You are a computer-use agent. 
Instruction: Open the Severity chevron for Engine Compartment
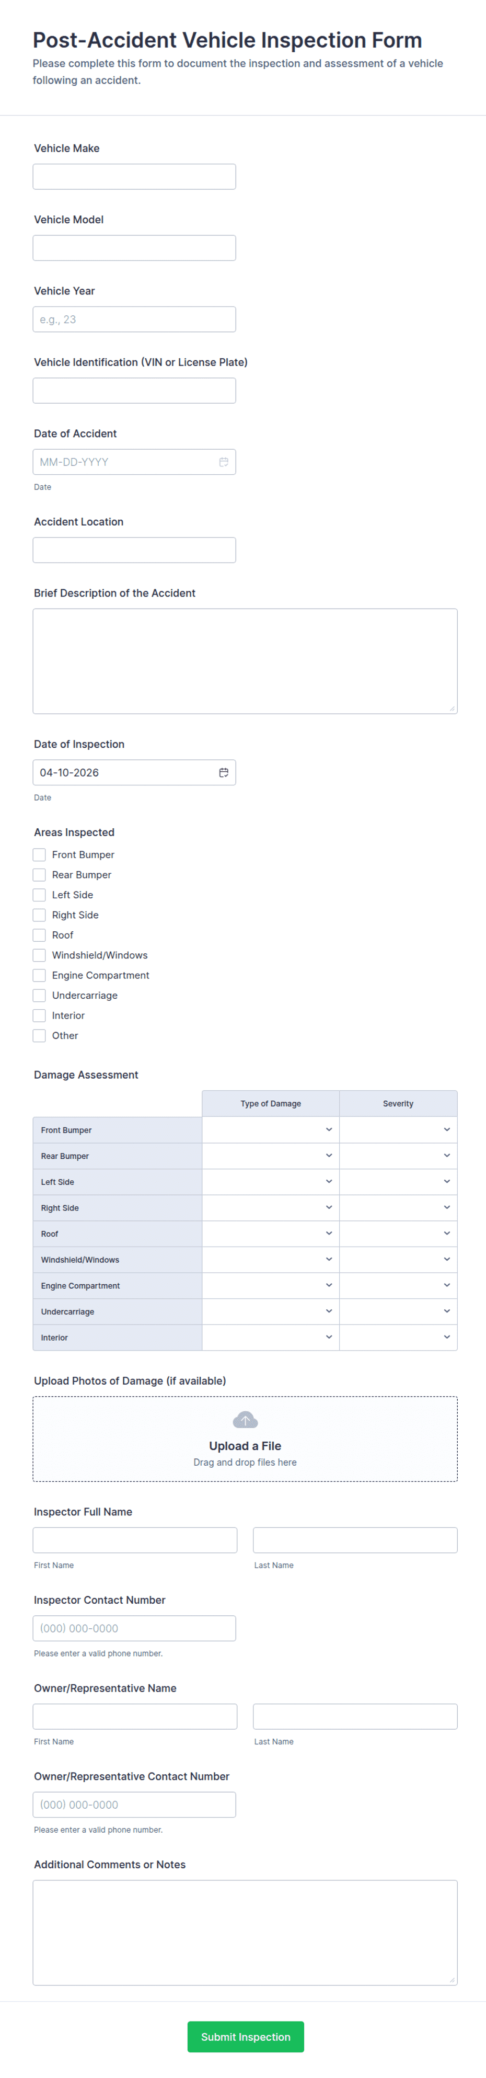pyautogui.click(x=447, y=1285)
